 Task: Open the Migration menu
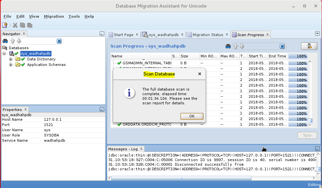[x=54, y=16]
